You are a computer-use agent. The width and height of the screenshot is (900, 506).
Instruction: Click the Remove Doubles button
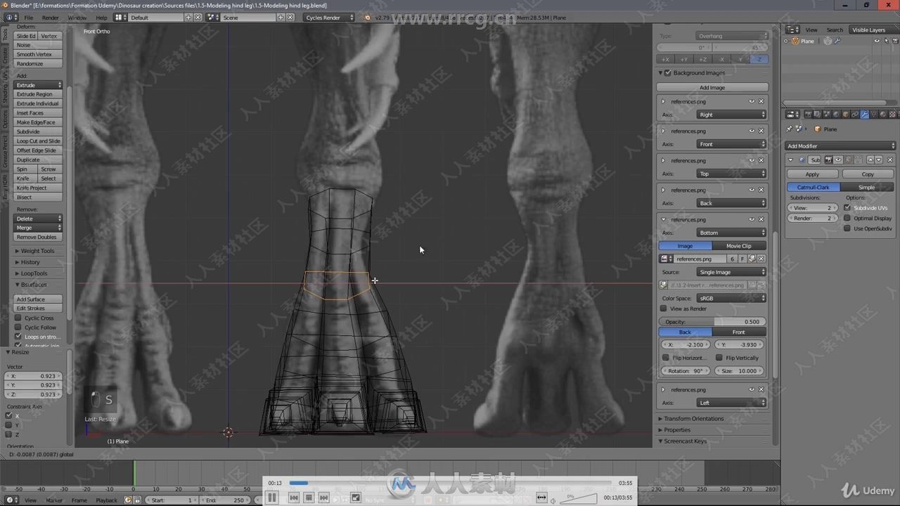coord(37,237)
